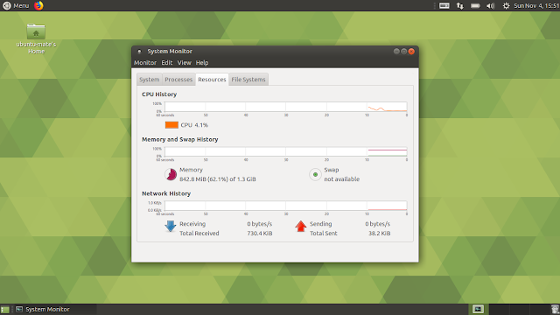
Task: Click the keyboard indicator tray icon
Action: pos(444,6)
